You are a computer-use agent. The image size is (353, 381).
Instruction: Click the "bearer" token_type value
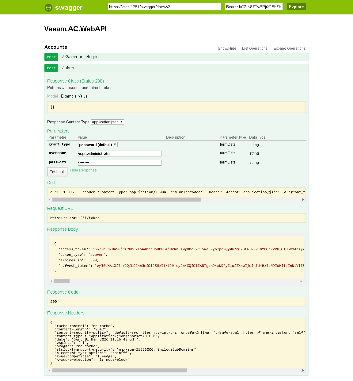click(x=97, y=255)
